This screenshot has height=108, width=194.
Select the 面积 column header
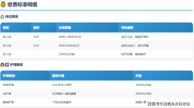(x=36, y=28)
